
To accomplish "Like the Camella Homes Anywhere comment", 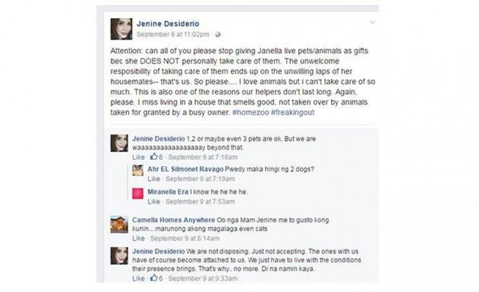I will coord(138,238).
